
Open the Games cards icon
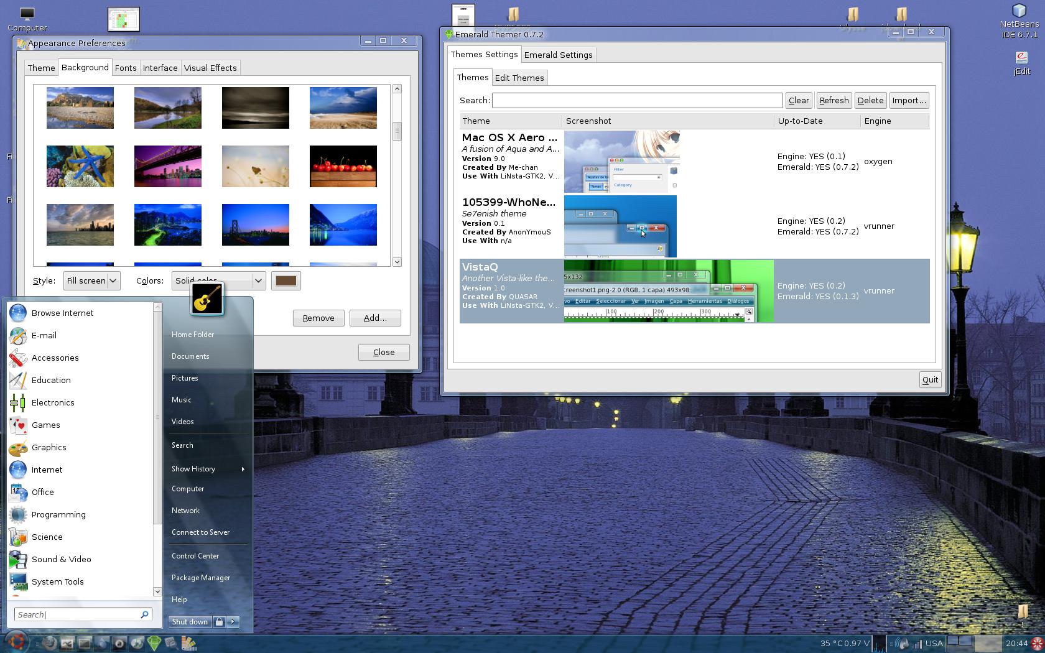[18, 425]
